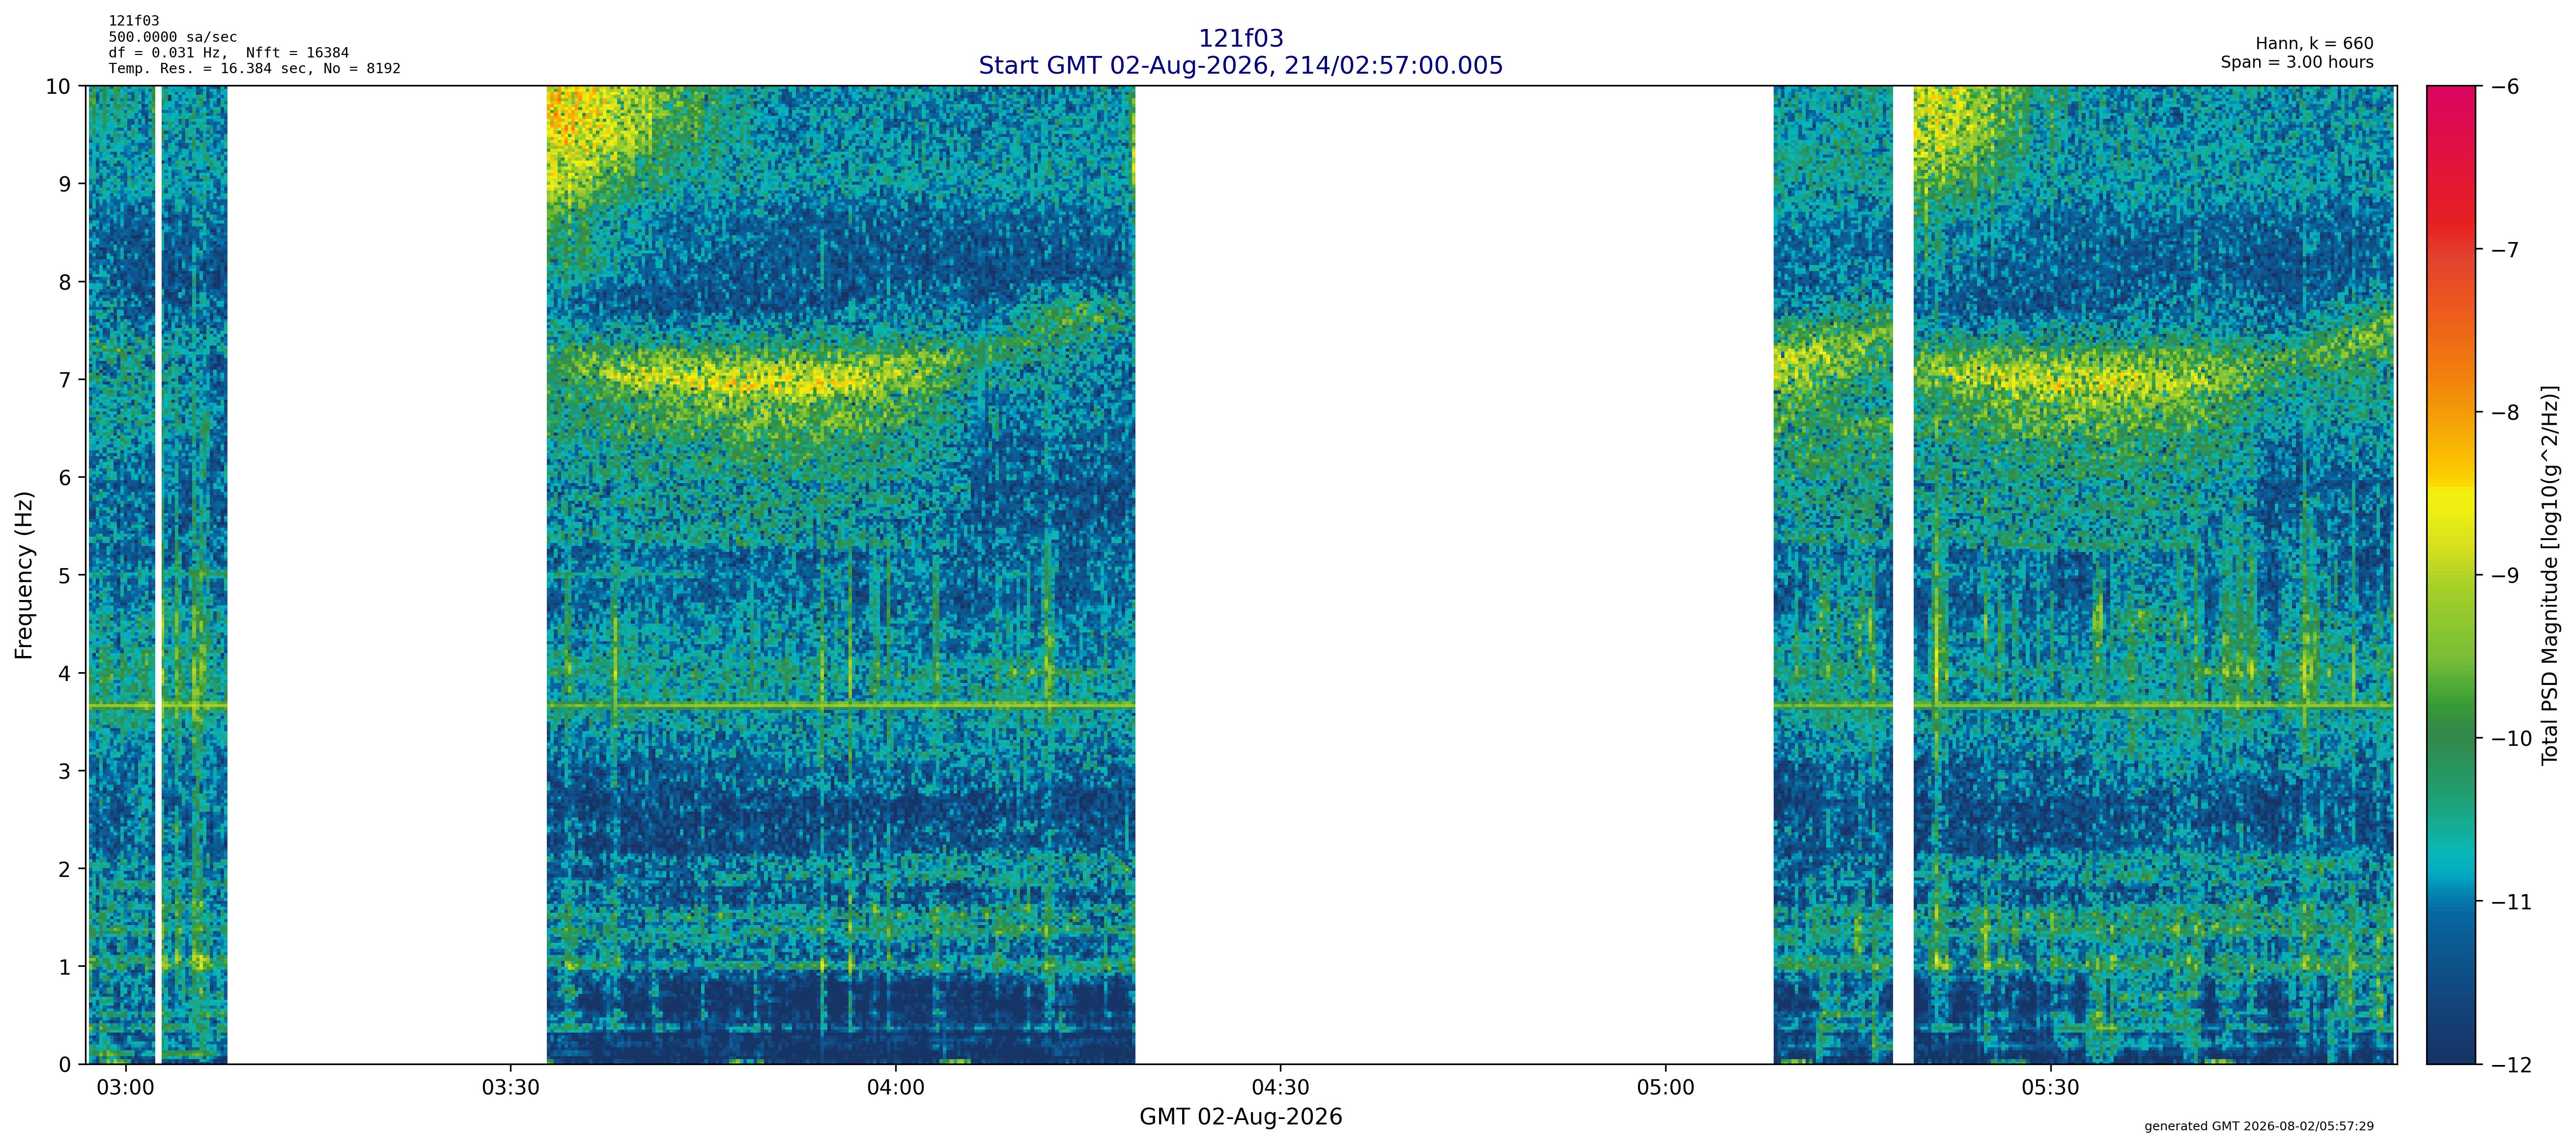Screen dimensions: 2576x1147
Task: Click the "03:30" time axis tick label
Action: click(x=510, y=1087)
